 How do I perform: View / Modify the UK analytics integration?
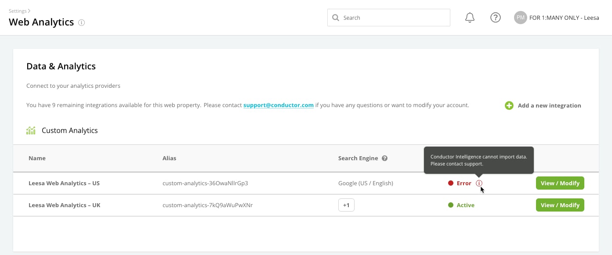click(x=560, y=205)
